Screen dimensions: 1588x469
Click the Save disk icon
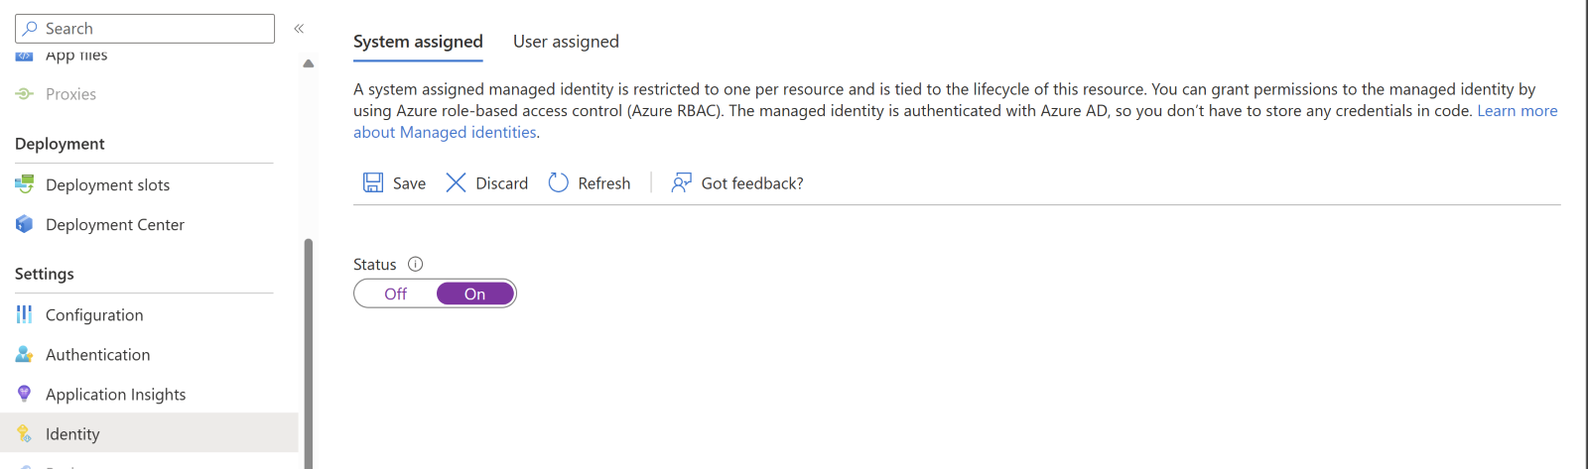[x=373, y=183]
